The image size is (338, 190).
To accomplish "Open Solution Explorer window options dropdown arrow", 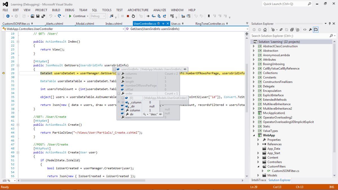I will 325,24.
